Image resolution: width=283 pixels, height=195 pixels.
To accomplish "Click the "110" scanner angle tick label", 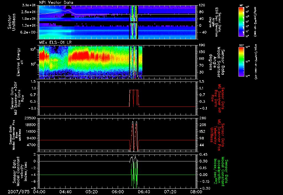I will pos(202,59).
